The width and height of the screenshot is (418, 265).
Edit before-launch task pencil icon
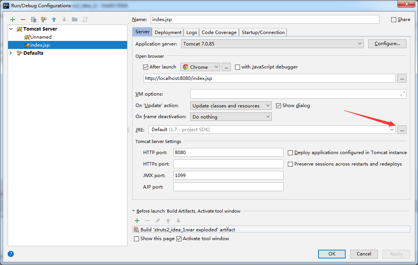tap(158, 221)
